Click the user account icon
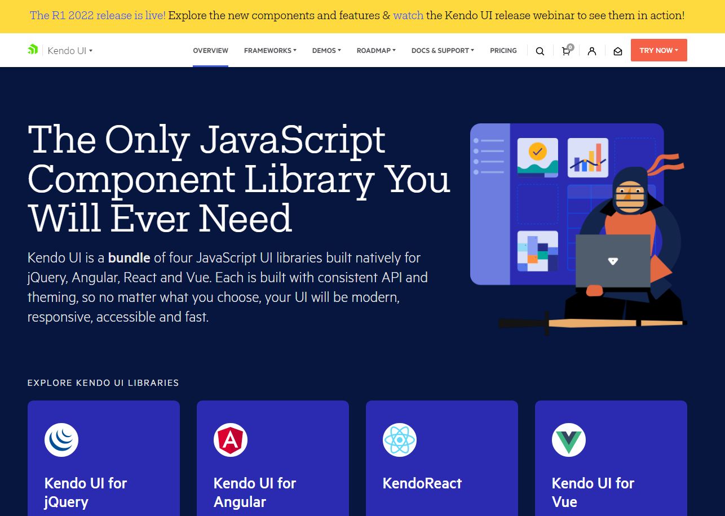This screenshot has width=725, height=516. point(591,51)
